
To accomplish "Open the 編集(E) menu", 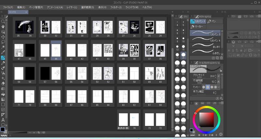I will pos(21,7).
